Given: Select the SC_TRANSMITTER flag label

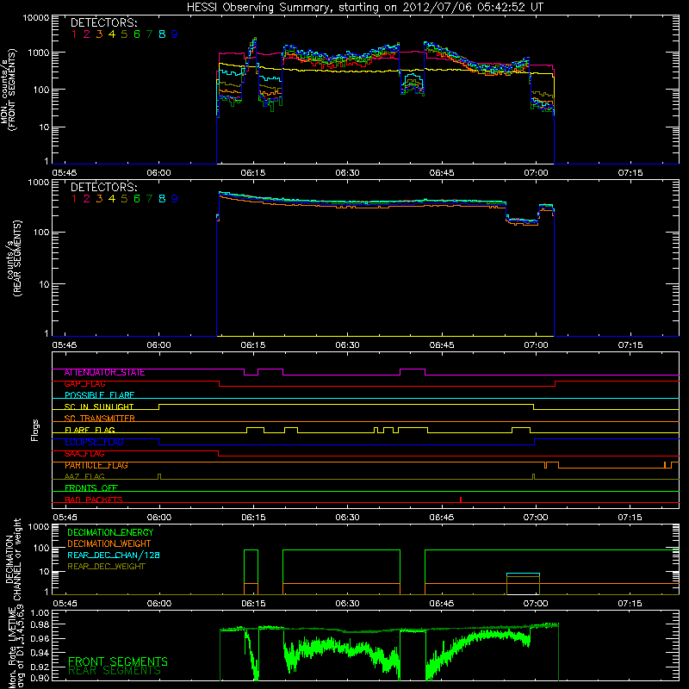Looking at the screenshot, I should (100, 419).
